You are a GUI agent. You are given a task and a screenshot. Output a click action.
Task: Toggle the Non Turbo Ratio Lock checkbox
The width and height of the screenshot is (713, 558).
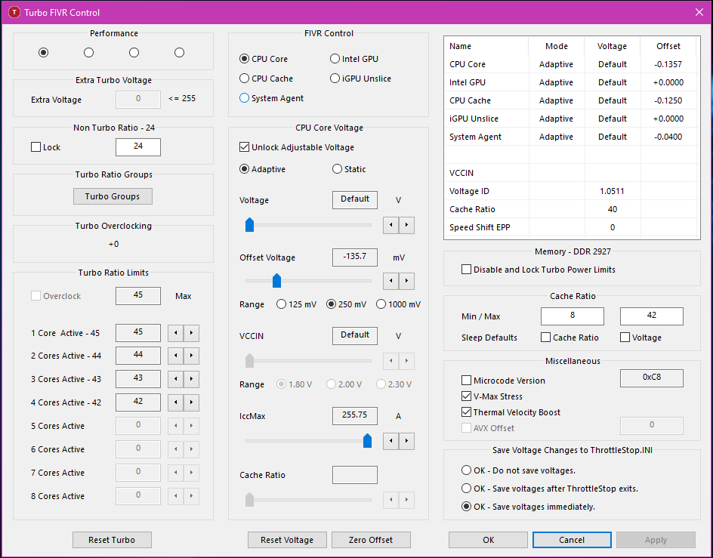(36, 147)
